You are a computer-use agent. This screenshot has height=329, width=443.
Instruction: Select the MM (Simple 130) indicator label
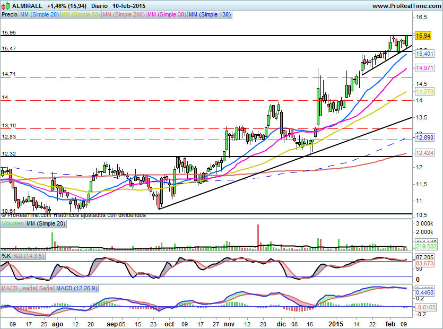click(210, 15)
